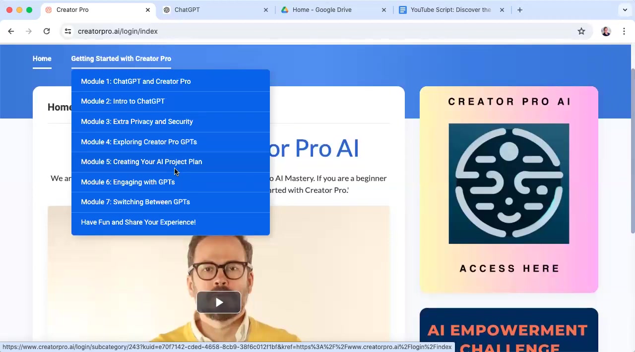Close the YouTube Script tab

click(502, 10)
